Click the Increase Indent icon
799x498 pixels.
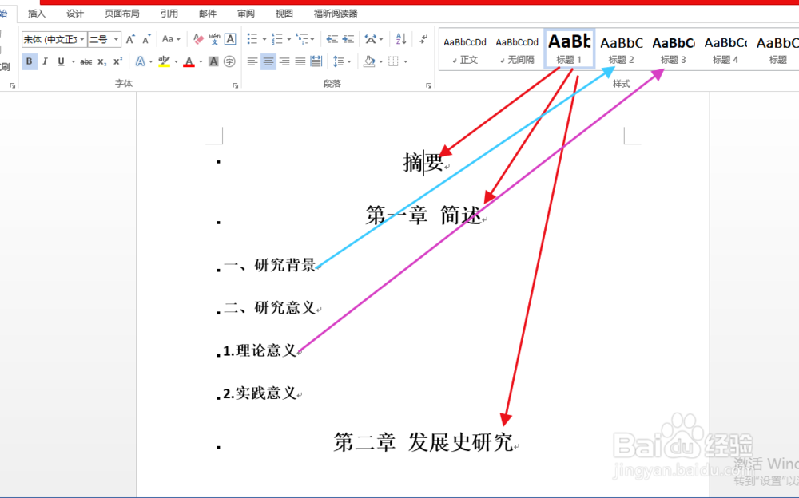(348, 38)
